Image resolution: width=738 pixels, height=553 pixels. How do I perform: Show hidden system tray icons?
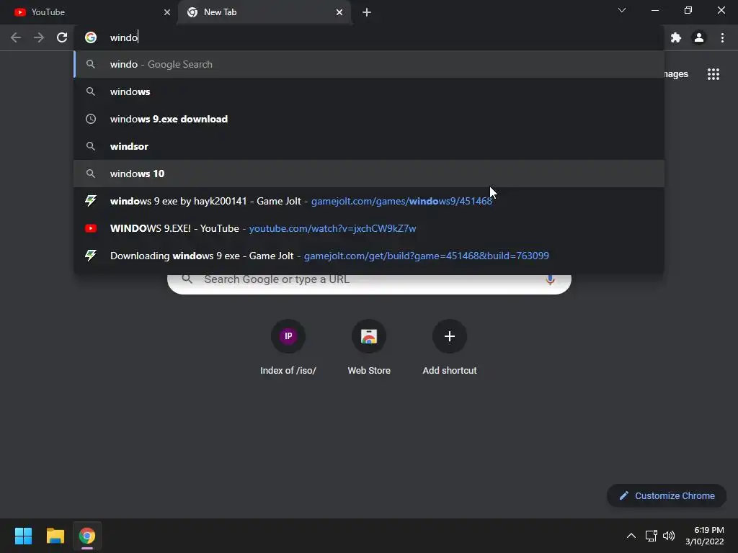point(631,536)
